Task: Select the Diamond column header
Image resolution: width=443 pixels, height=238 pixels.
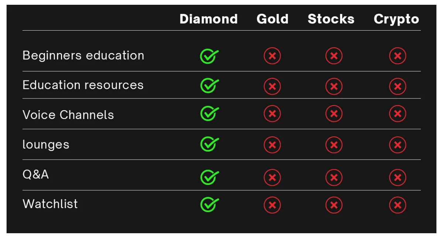Action: pos(209,19)
